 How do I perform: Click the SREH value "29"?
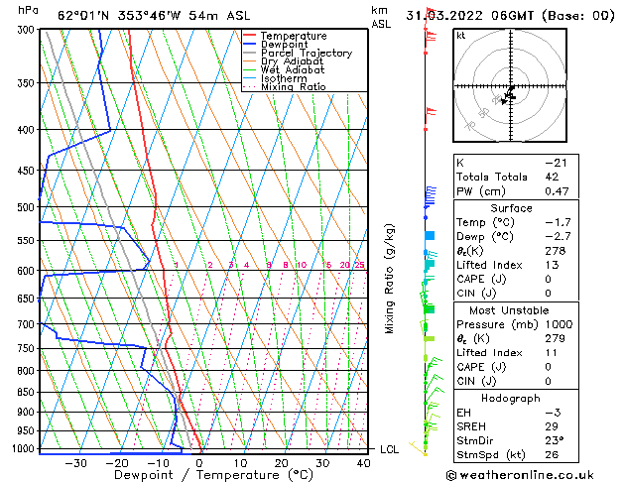click(552, 426)
